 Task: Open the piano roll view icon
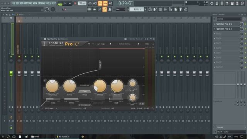coord(155,9)
